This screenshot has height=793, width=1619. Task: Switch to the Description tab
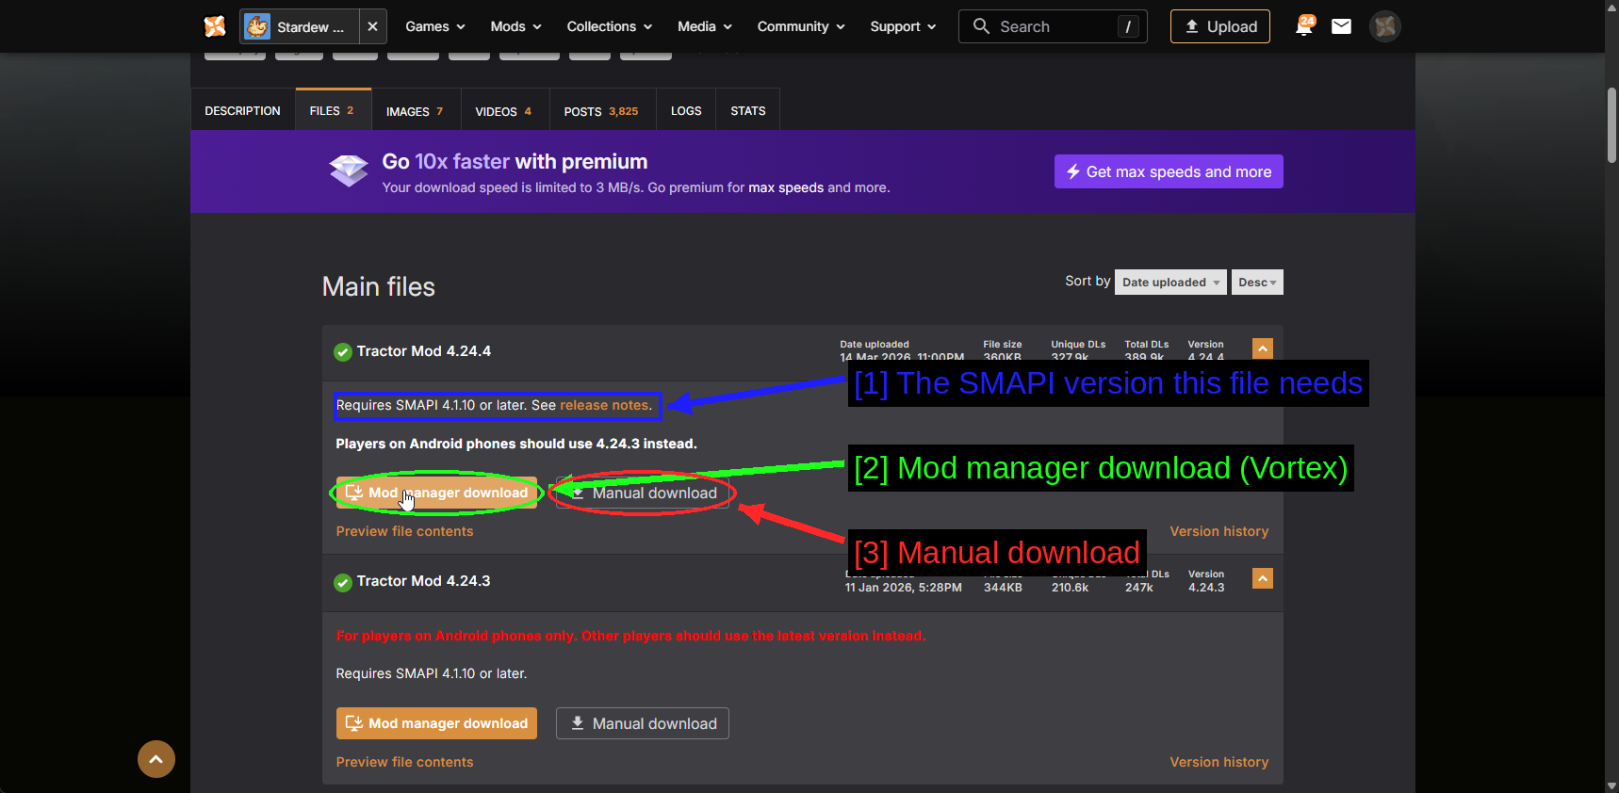[243, 111]
